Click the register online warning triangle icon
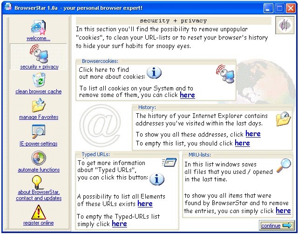This screenshot has width=298, height=234. [39, 212]
